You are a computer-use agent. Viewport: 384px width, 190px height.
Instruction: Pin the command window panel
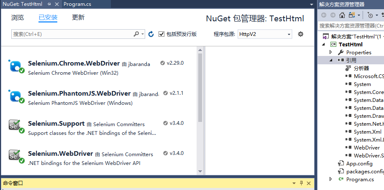tap(302, 183)
